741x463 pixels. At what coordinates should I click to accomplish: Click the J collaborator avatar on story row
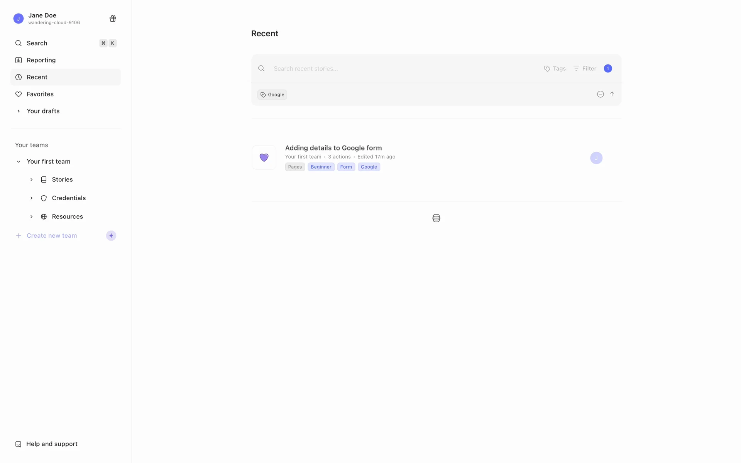[596, 158]
